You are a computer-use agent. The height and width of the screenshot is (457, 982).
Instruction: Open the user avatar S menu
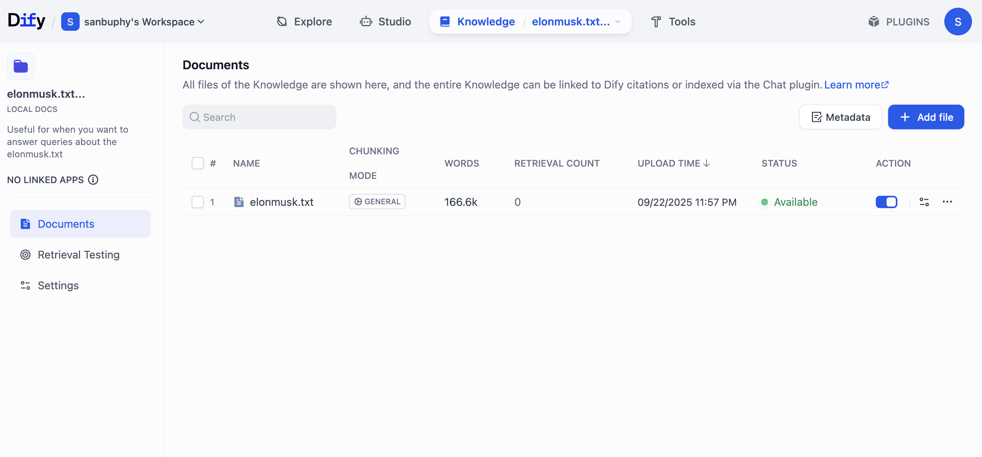click(958, 22)
